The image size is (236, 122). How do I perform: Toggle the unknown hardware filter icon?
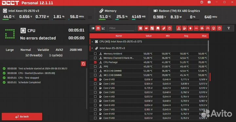tap(169, 28)
